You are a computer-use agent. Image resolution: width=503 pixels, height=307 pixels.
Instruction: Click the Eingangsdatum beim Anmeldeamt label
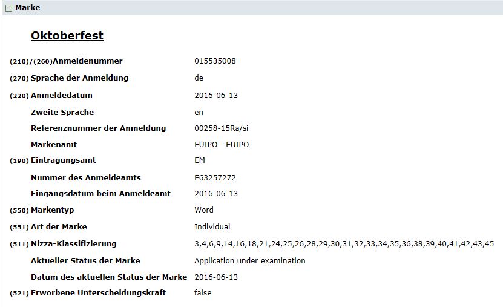100,194
